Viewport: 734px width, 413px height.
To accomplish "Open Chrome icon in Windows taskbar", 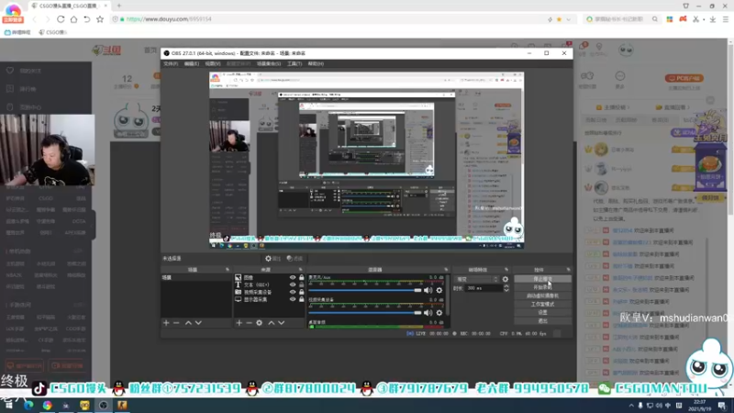I will (48, 405).
